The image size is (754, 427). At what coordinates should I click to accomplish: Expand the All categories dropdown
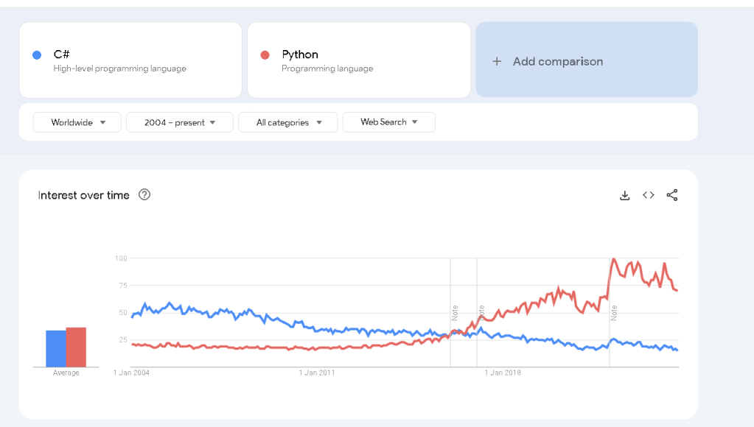coord(287,122)
